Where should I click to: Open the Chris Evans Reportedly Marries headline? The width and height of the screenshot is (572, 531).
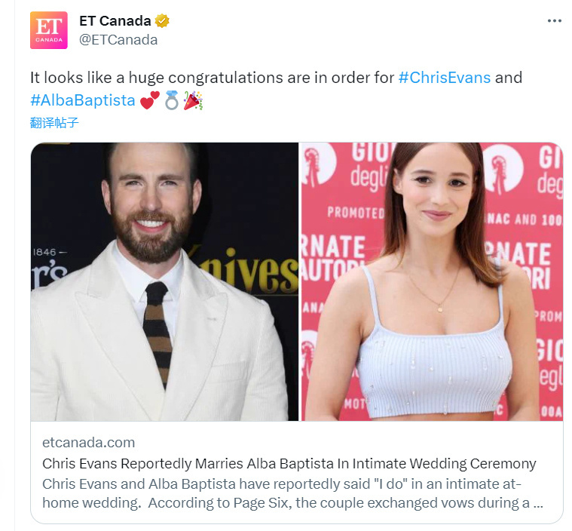pyautogui.click(x=289, y=463)
